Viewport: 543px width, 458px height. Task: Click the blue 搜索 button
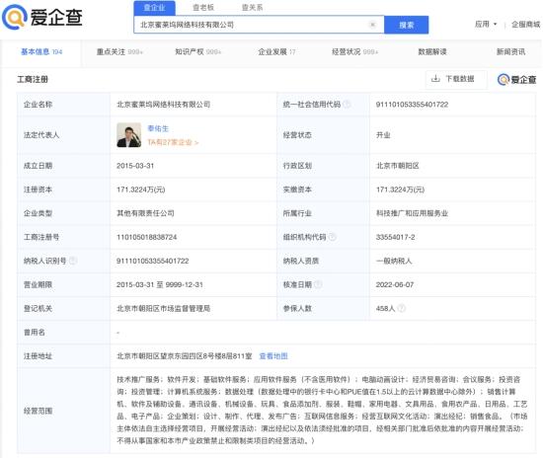406,25
